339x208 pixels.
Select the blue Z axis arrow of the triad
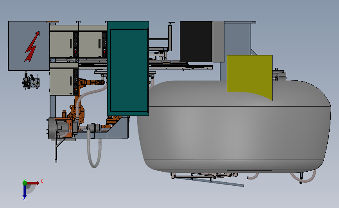pos(25,192)
